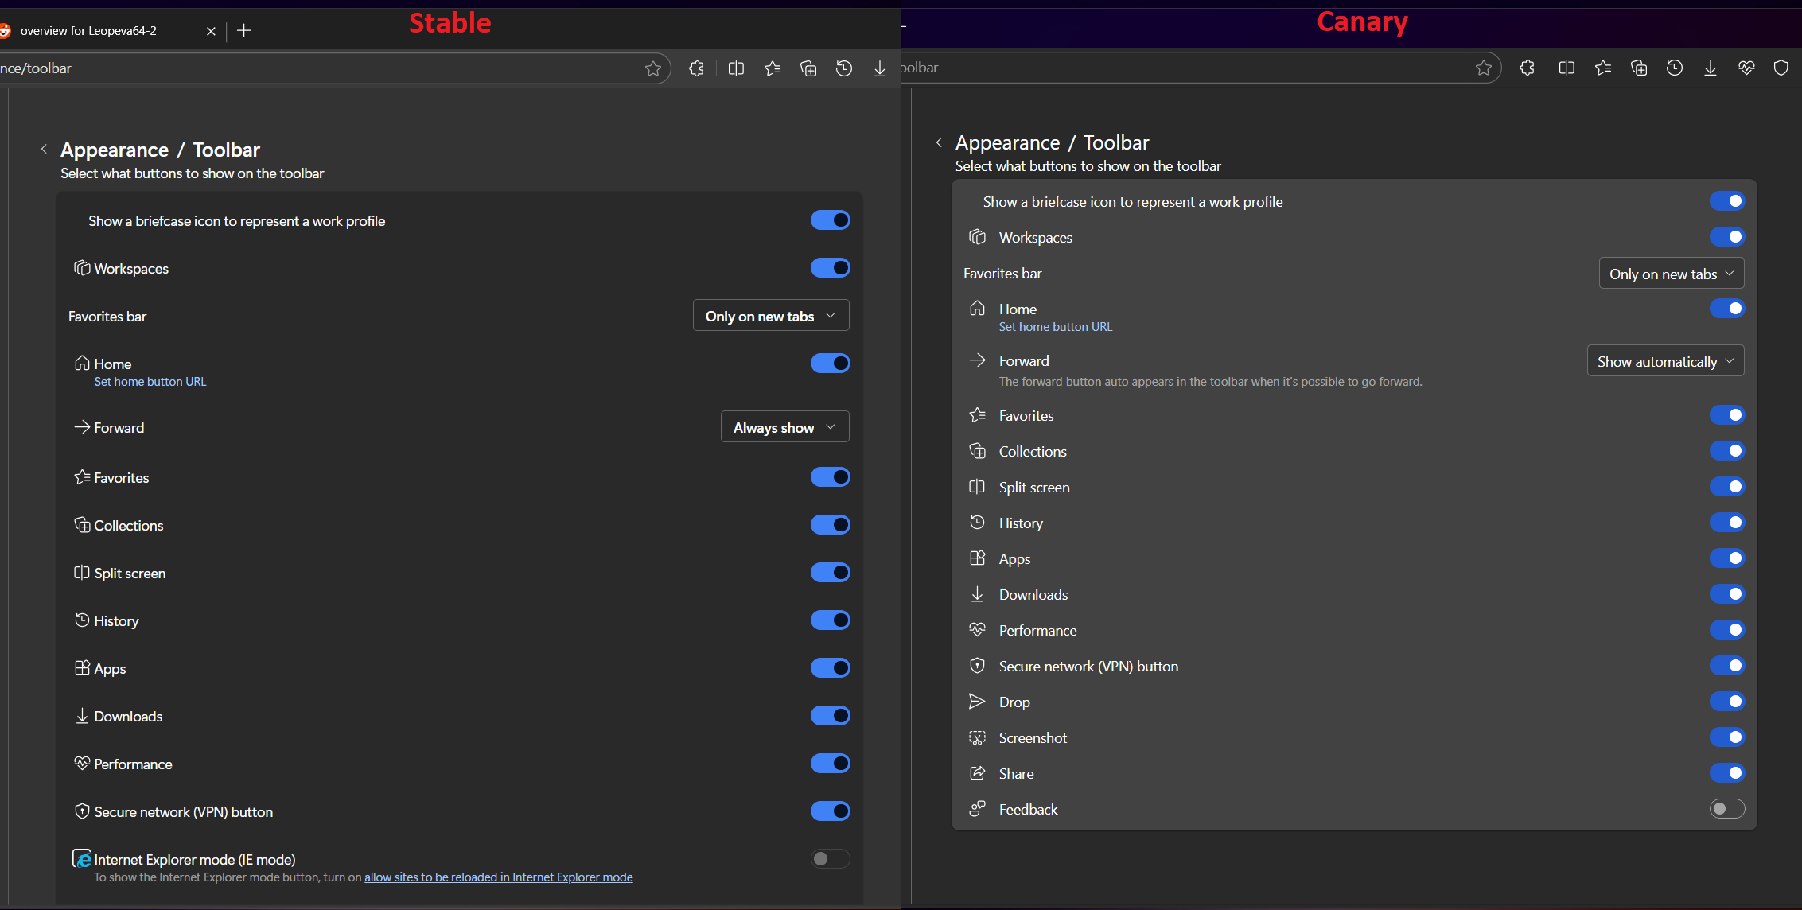Click Set home button URL link in Canary
1802x910 pixels.
pos(1055,327)
